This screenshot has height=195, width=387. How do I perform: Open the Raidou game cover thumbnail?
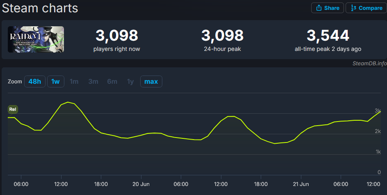(36, 39)
